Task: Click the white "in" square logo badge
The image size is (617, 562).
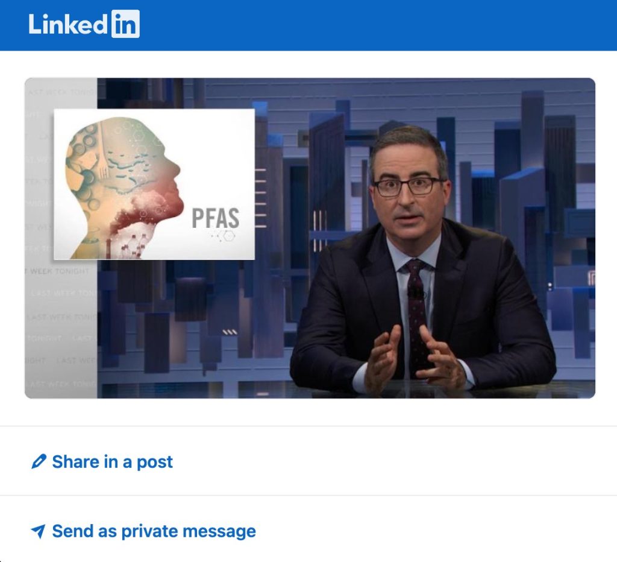Action: click(x=125, y=24)
